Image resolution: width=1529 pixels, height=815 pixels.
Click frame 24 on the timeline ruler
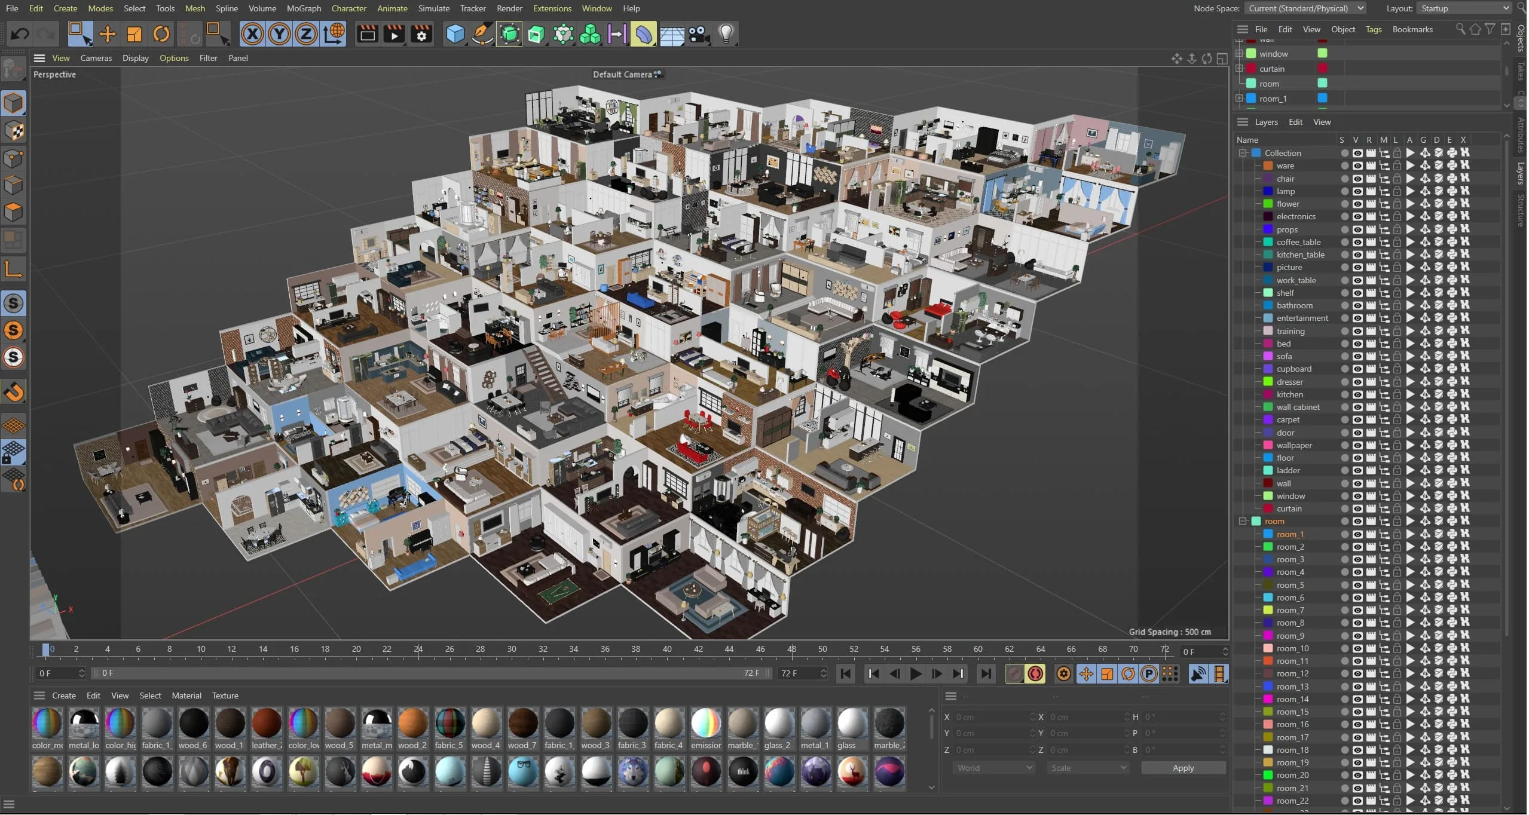(418, 649)
